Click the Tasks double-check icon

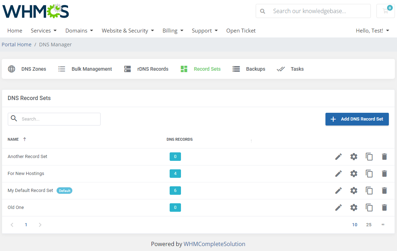pyautogui.click(x=281, y=69)
